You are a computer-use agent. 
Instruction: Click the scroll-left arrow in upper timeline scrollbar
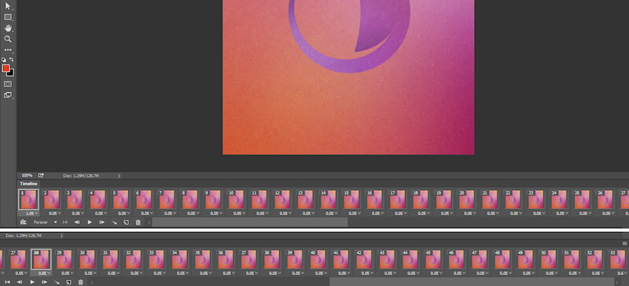click(x=149, y=222)
